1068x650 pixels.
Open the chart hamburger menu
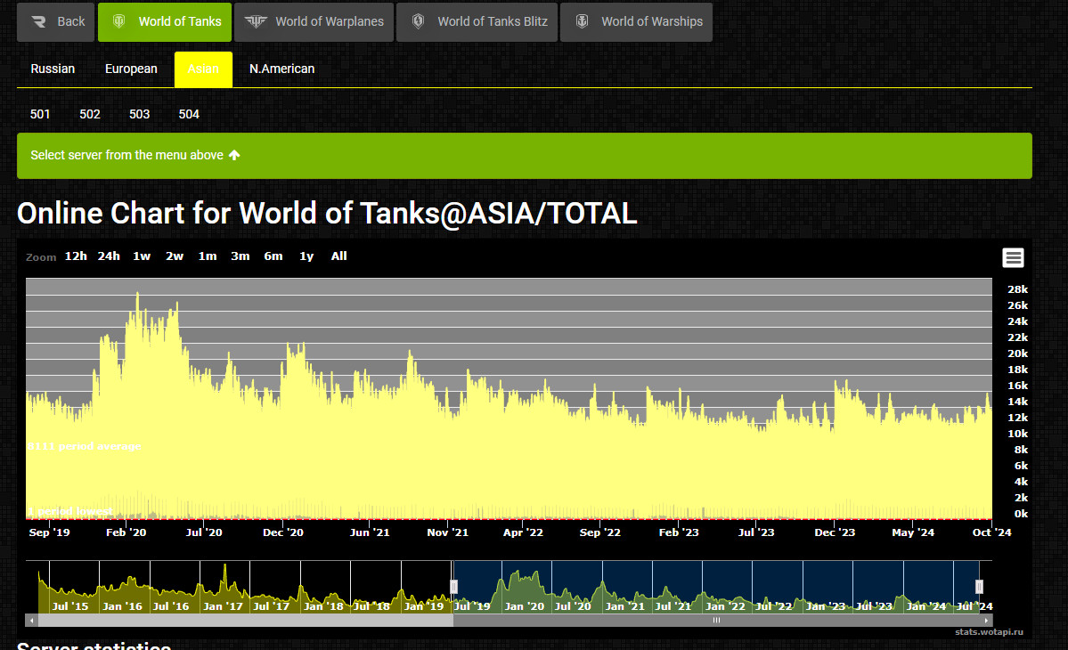pos(1013,258)
